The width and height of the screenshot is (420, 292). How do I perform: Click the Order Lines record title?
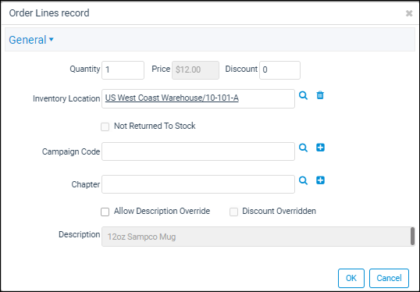[49, 13]
